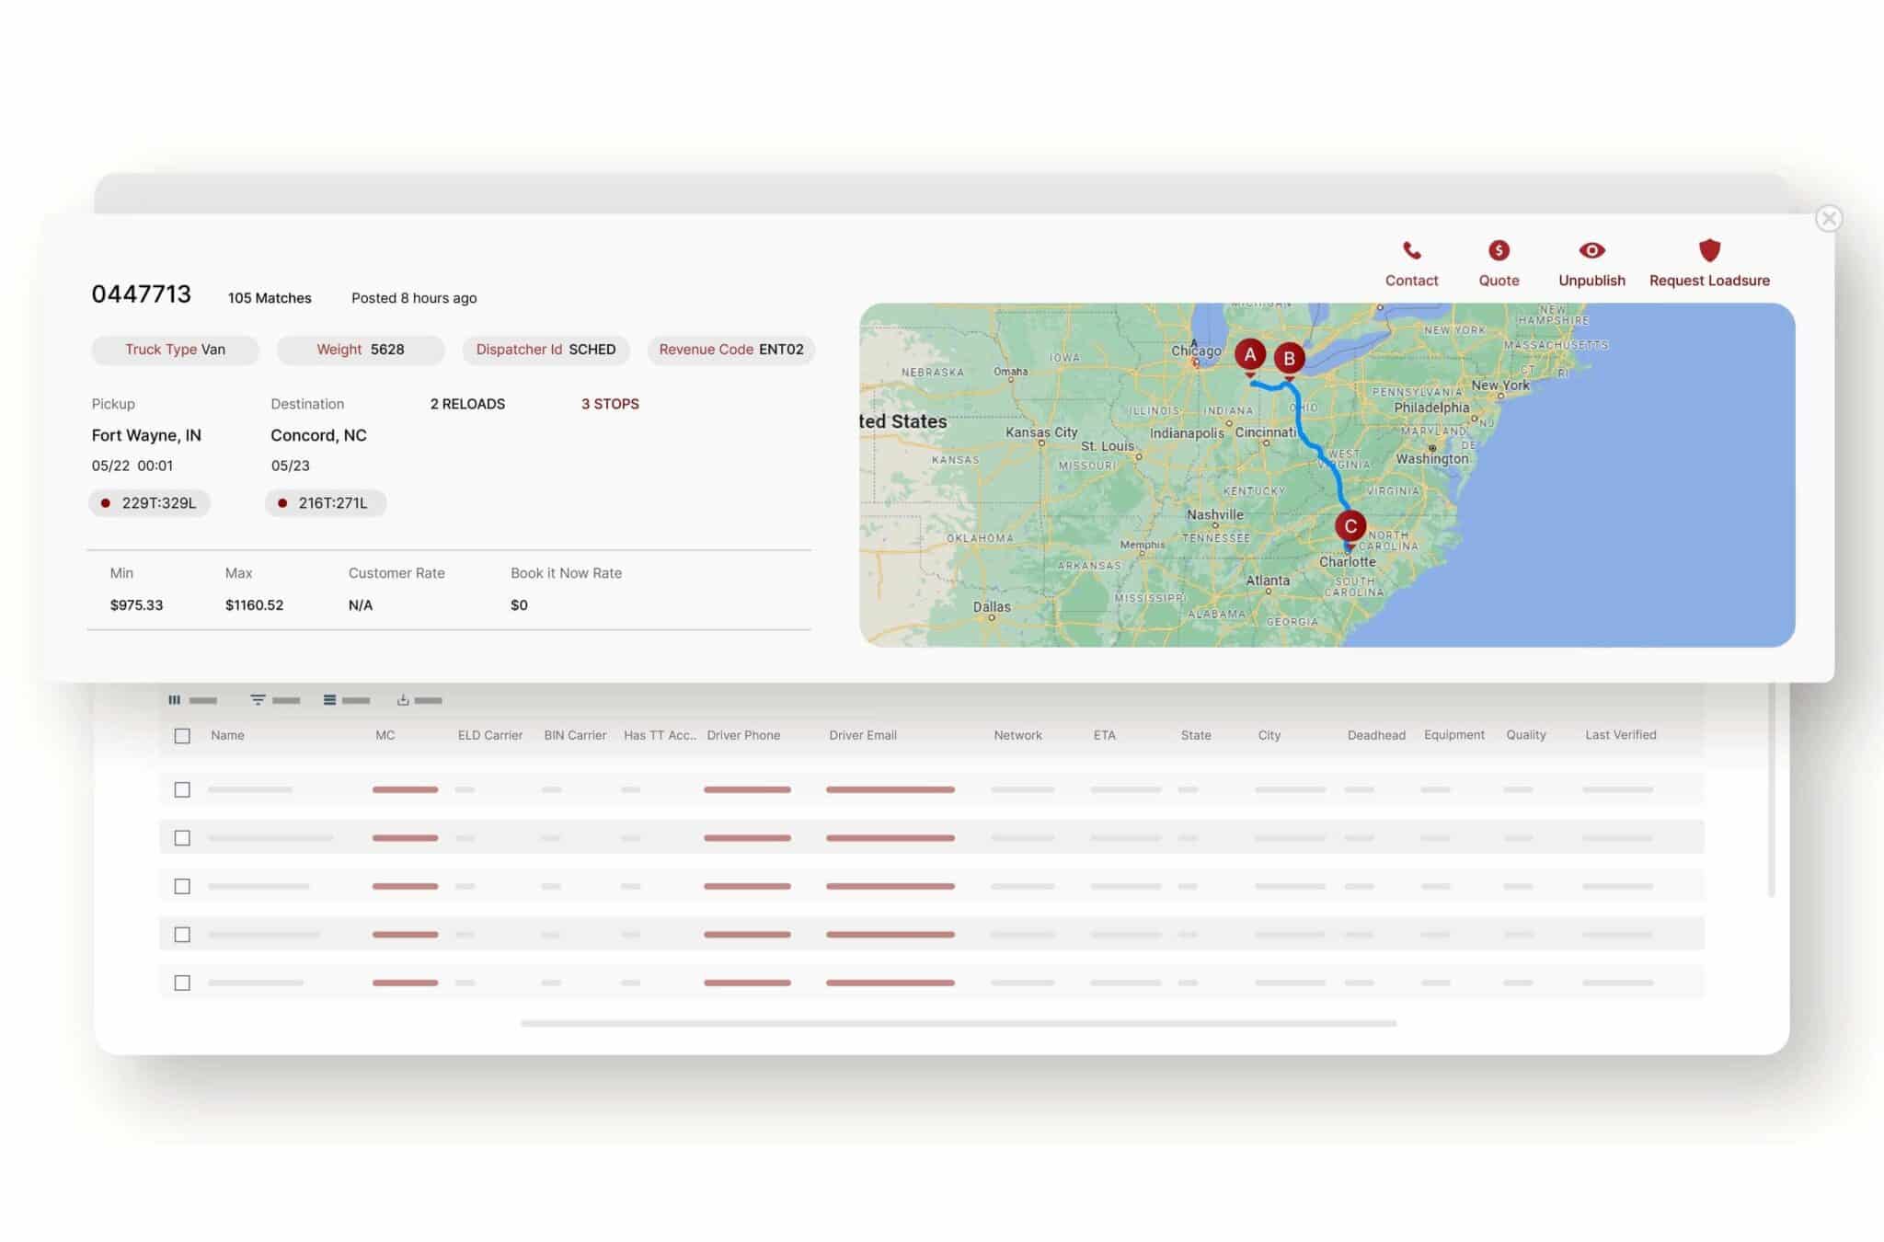Open the Dispatcher Id SCHED selector

click(x=546, y=350)
